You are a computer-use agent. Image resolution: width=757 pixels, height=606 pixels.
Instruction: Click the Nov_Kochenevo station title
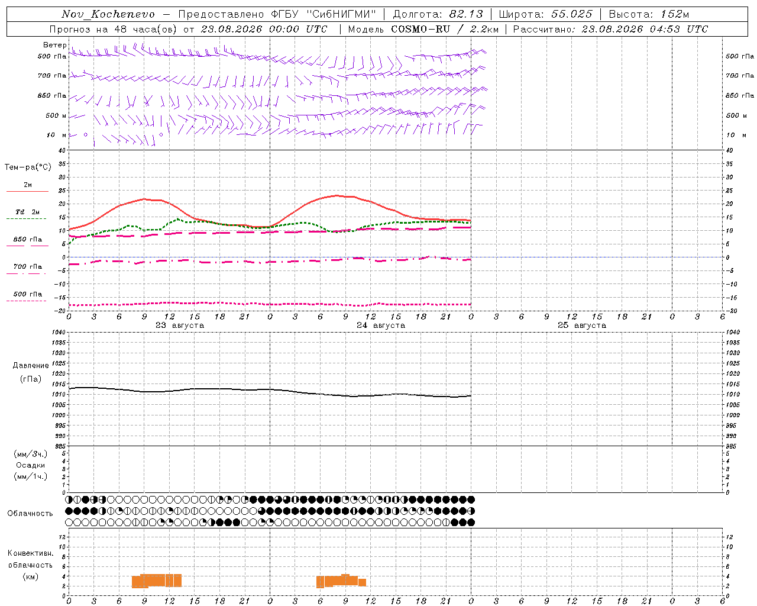click(108, 14)
